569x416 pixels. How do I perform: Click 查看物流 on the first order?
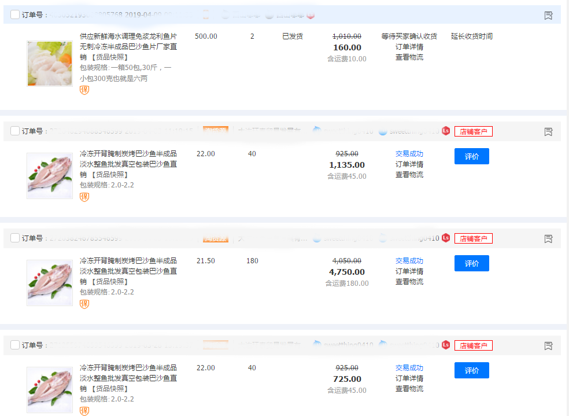409,58
